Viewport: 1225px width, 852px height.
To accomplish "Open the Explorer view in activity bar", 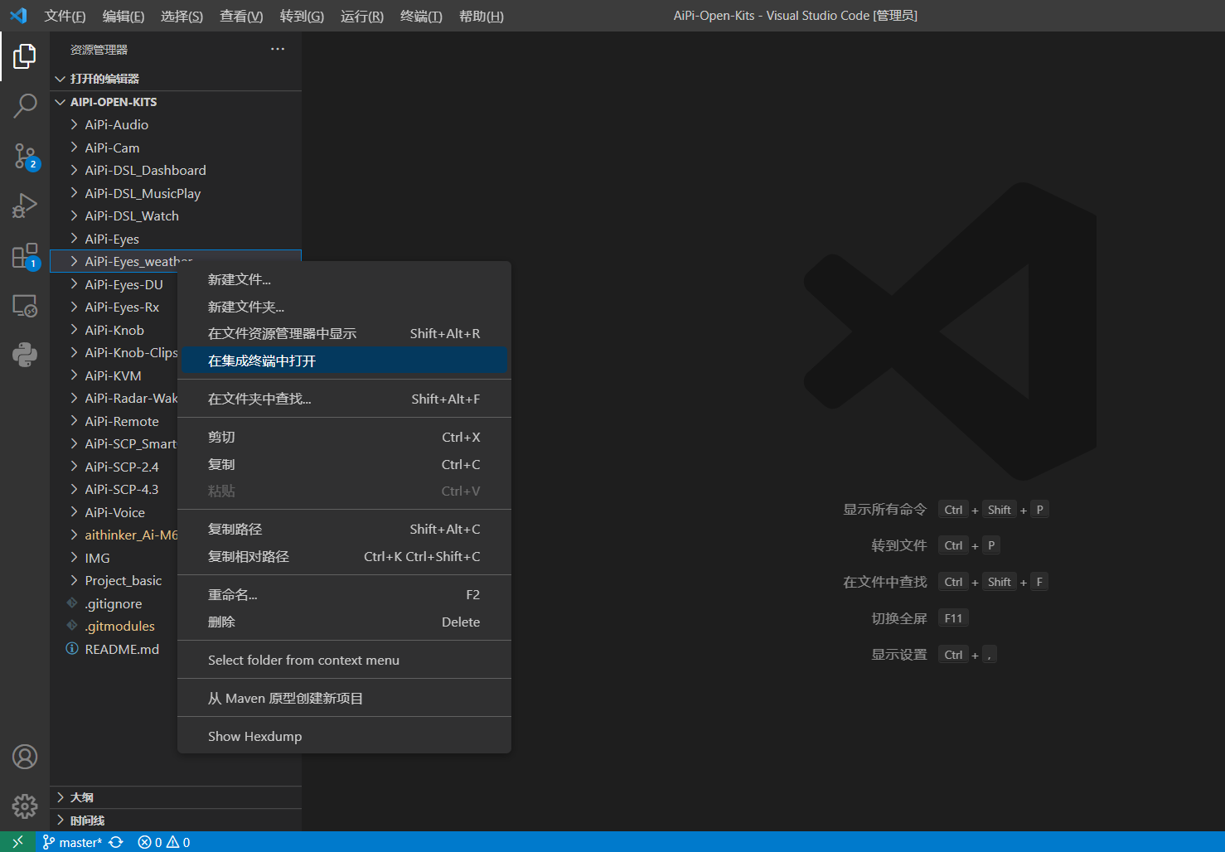I will (25, 56).
